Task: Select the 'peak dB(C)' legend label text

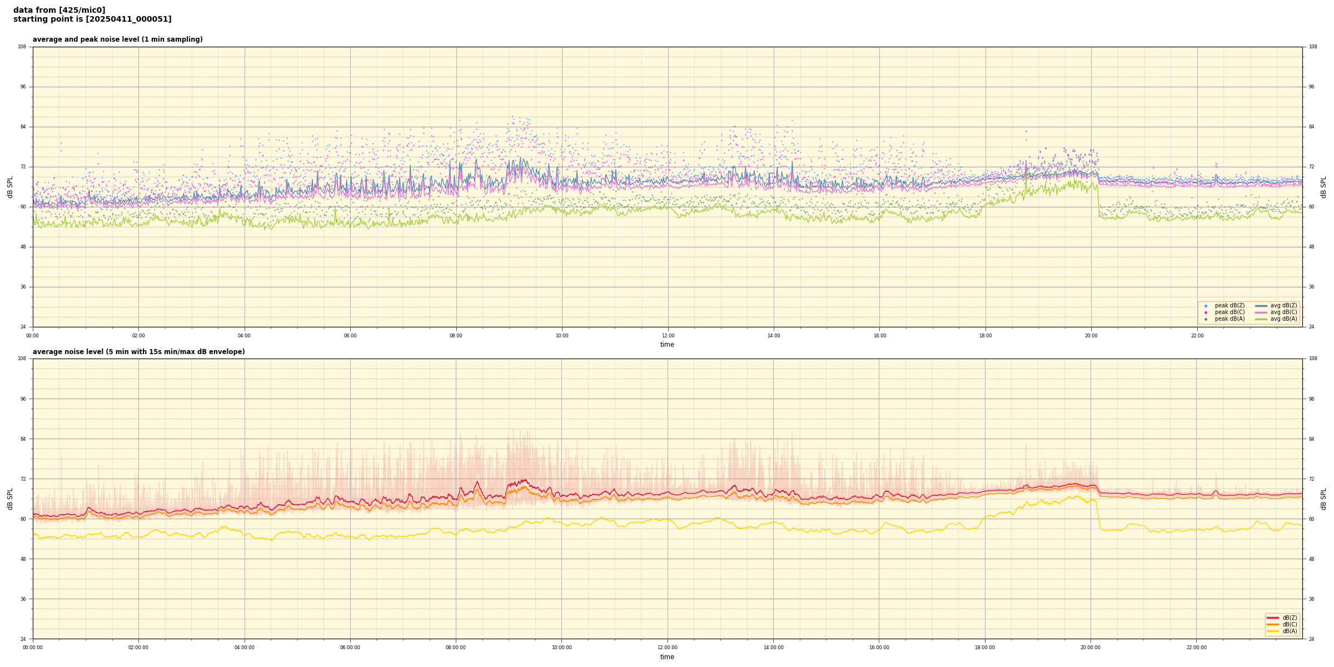Action: 1230,312
